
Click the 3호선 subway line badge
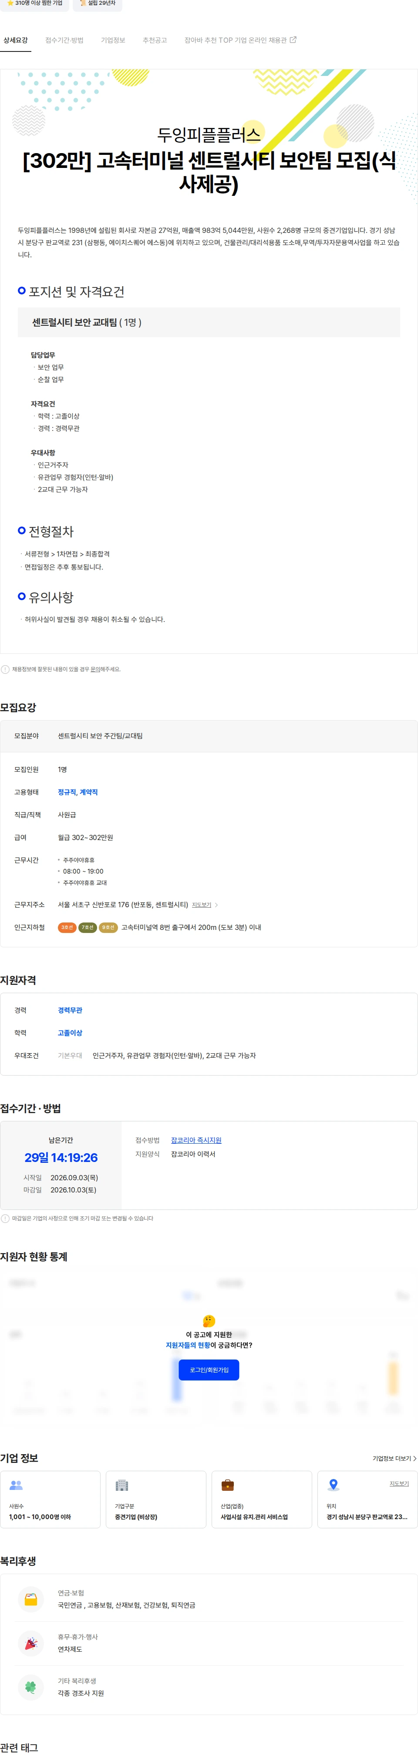pyautogui.click(x=67, y=927)
